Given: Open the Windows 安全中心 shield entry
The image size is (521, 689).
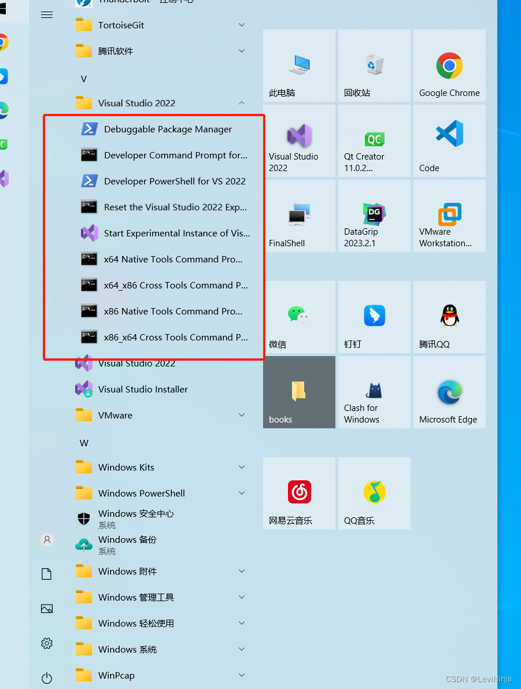Looking at the screenshot, I should (161, 519).
